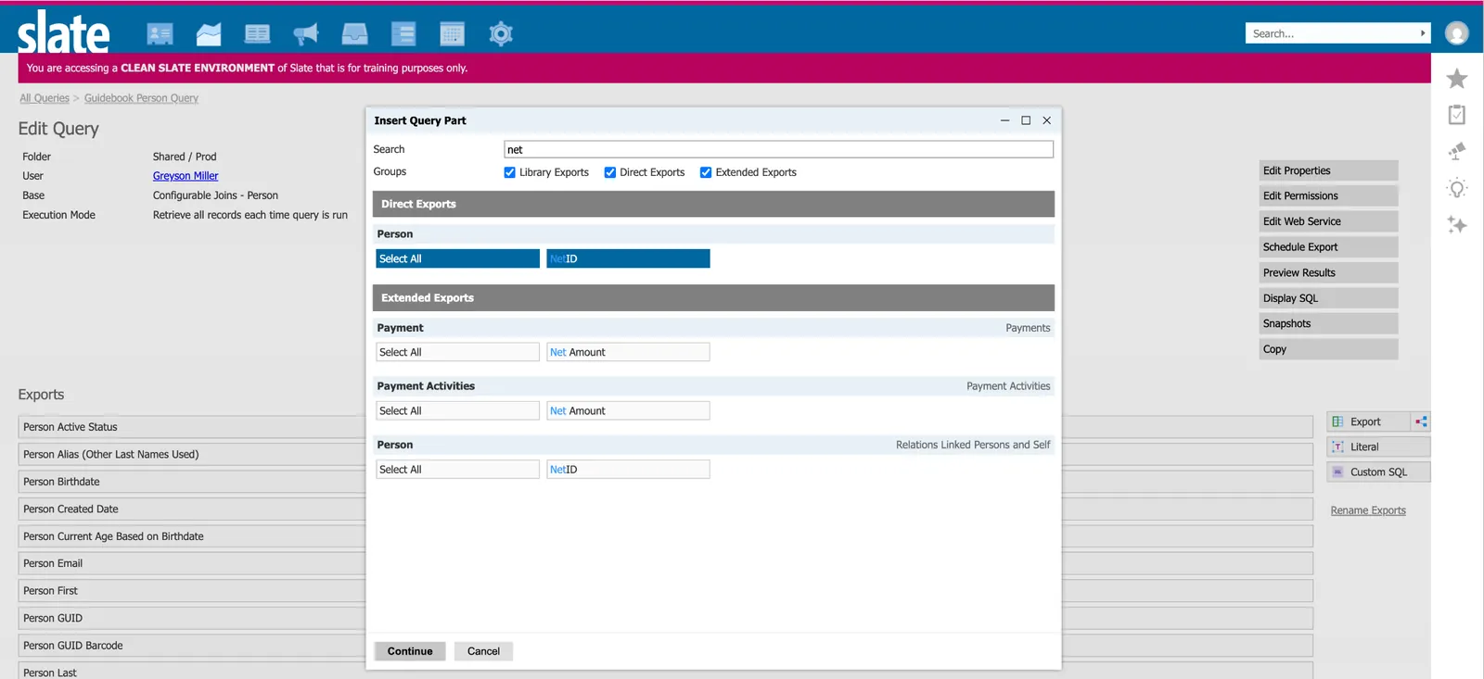Open the megaphone icon in top navigation

coord(305,34)
